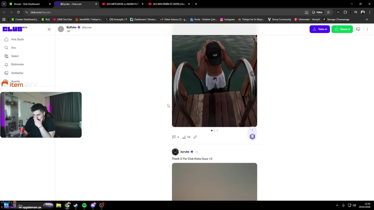Open Dashboard / Stream bookmark
The height and width of the screenshot is (210, 374).
click(143, 19)
